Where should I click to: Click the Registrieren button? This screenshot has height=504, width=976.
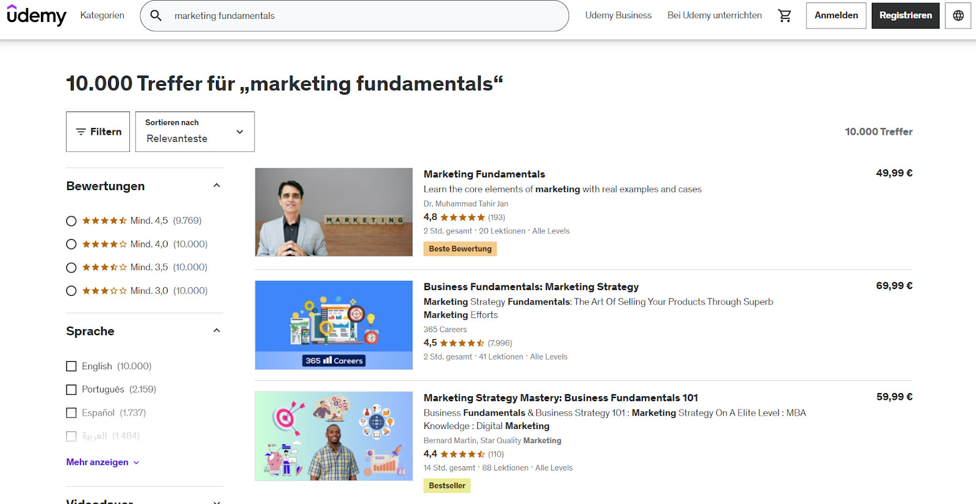(x=905, y=15)
